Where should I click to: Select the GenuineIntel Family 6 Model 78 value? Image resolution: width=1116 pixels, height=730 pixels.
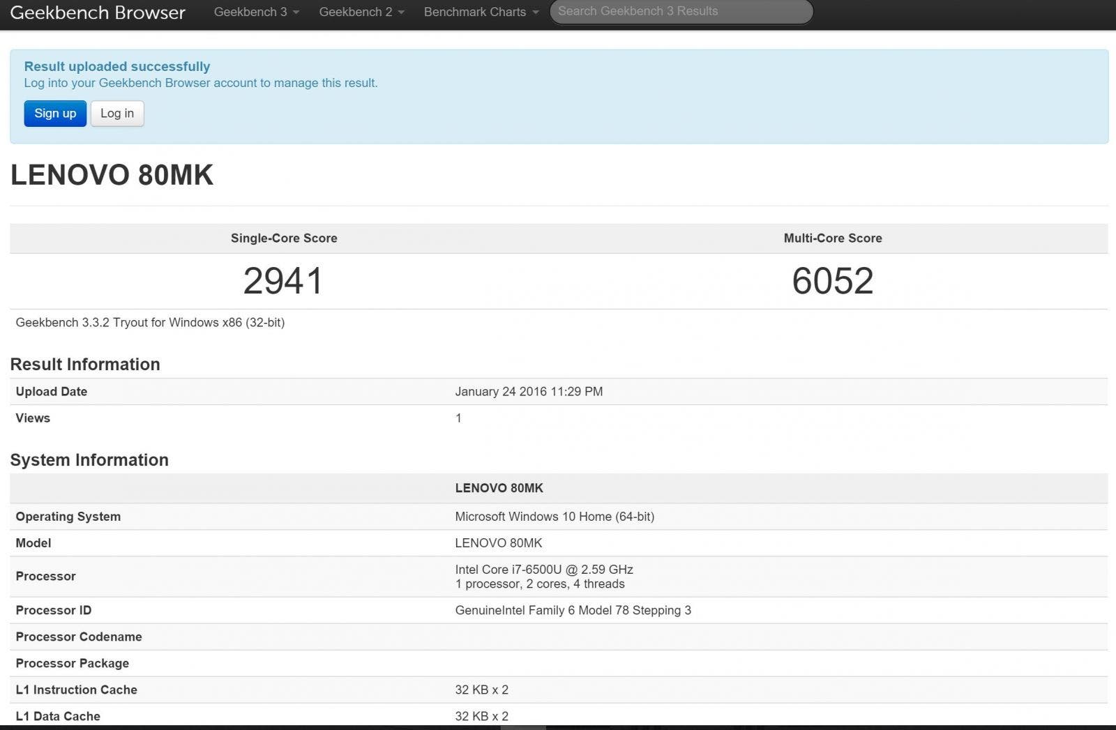573,610
